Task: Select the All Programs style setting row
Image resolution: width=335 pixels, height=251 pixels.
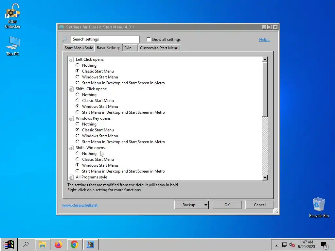Action: pos(92,177)
